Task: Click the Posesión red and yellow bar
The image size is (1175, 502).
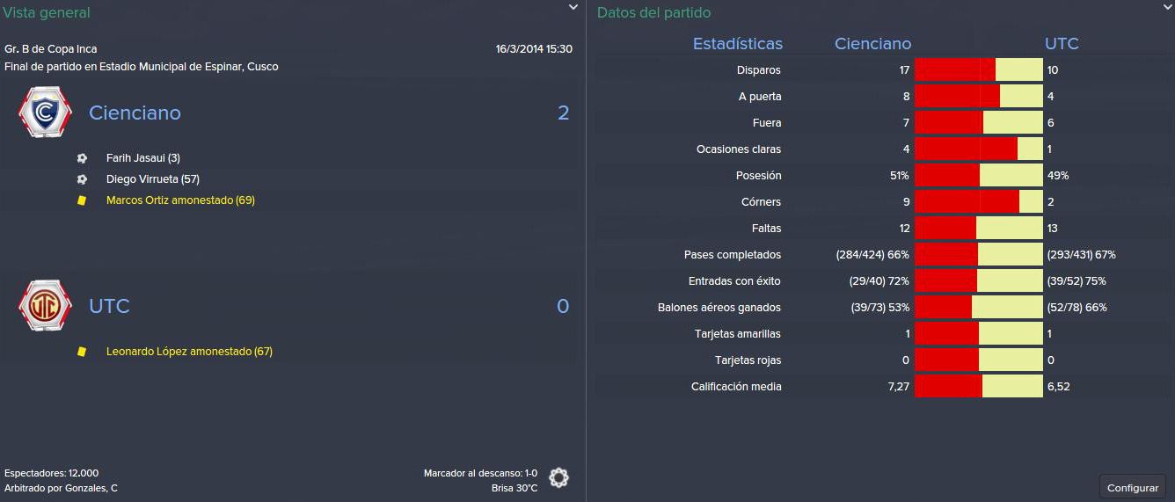Action: 979,176
